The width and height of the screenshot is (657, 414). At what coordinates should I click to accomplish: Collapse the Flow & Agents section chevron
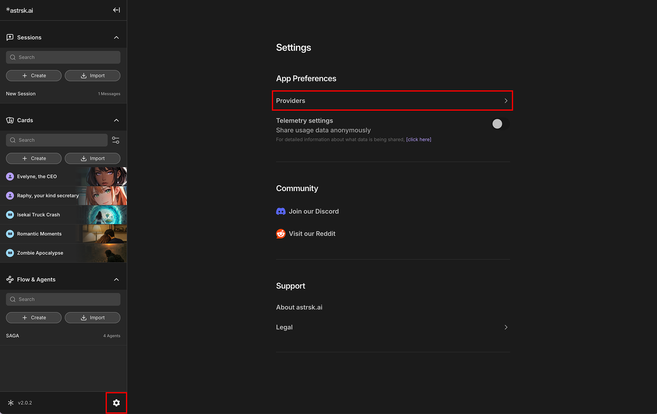(116, 279)
